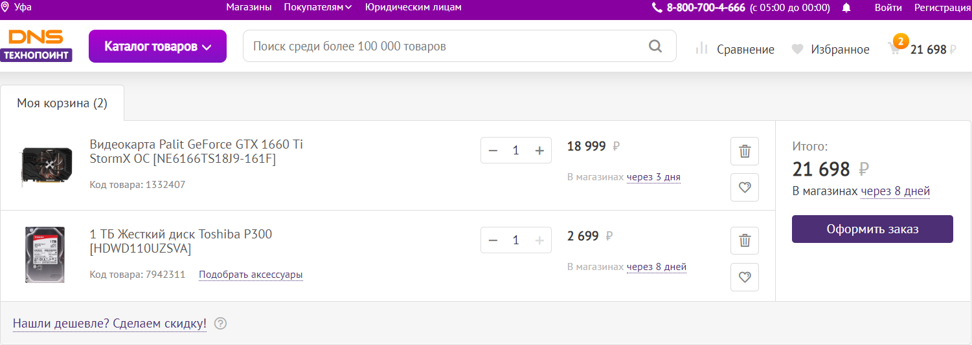
Task: Click the city name Уфа
Action: [x=22, y=7]
